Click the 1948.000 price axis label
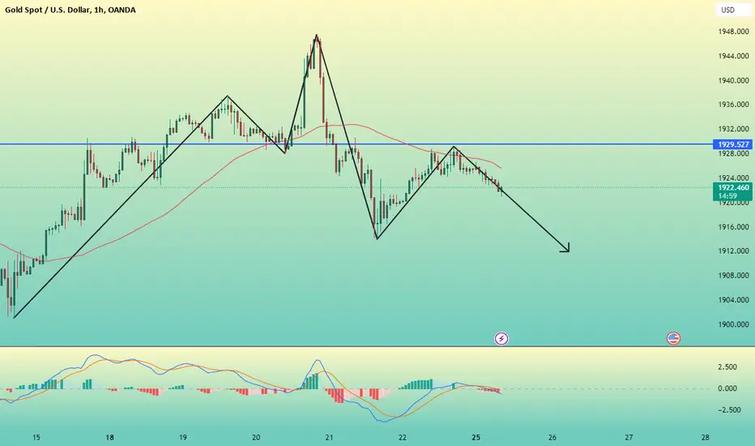Image resolution: width=755 pixels, height=446 pixels. coord(733,32)
